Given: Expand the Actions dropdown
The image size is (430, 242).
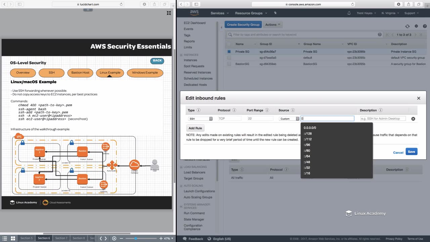Looking at the screenshot, I should click(272, 25).
